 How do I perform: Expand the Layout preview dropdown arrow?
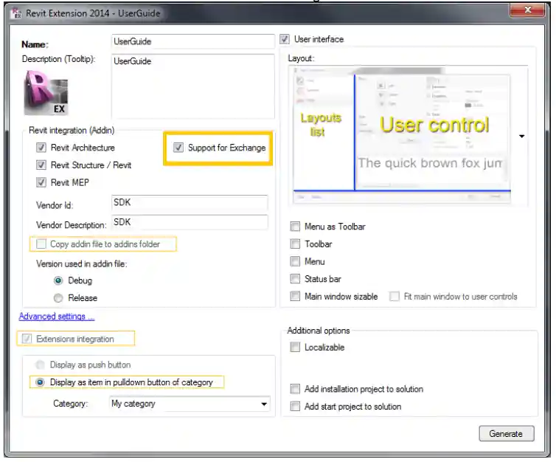[x=522, y=137]
